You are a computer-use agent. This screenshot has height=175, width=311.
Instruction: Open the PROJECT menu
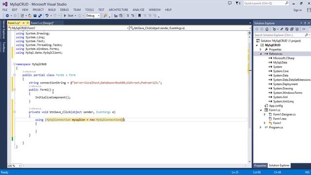point(38,10)
